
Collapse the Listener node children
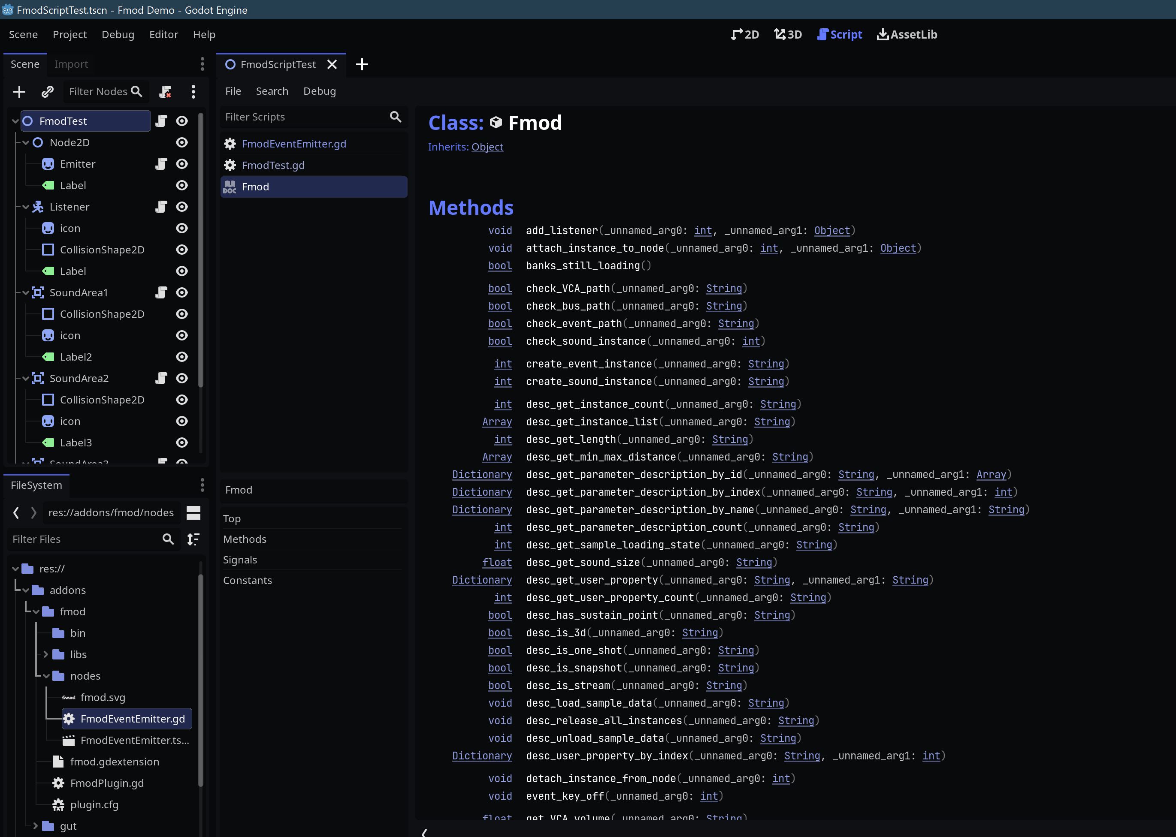coord(25,207)
